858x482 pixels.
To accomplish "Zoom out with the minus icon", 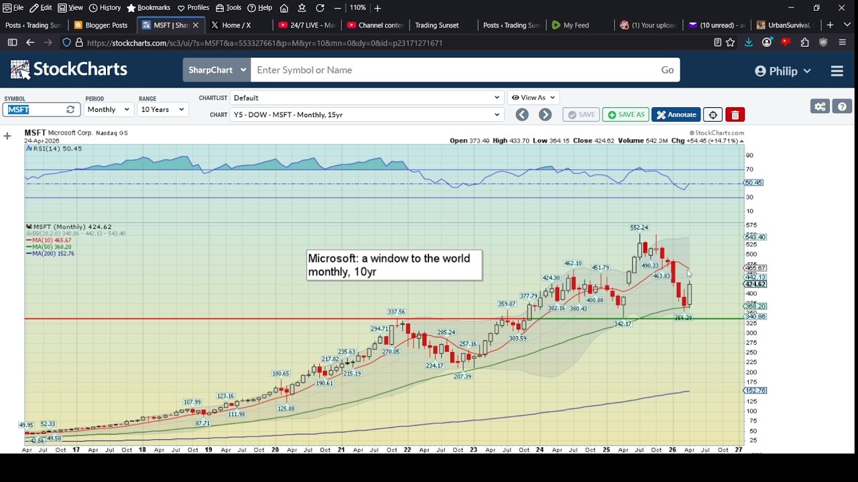I will (337, 8).
